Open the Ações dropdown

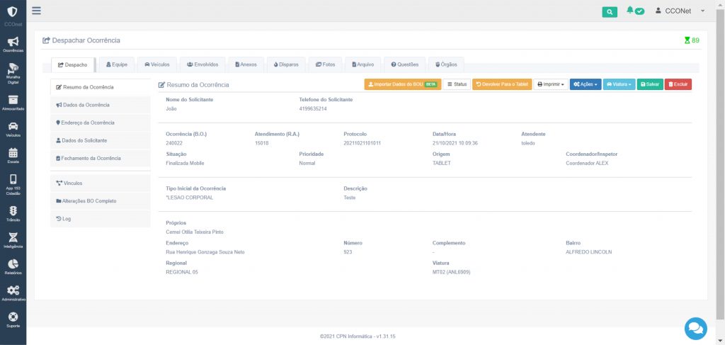(586, 84)
